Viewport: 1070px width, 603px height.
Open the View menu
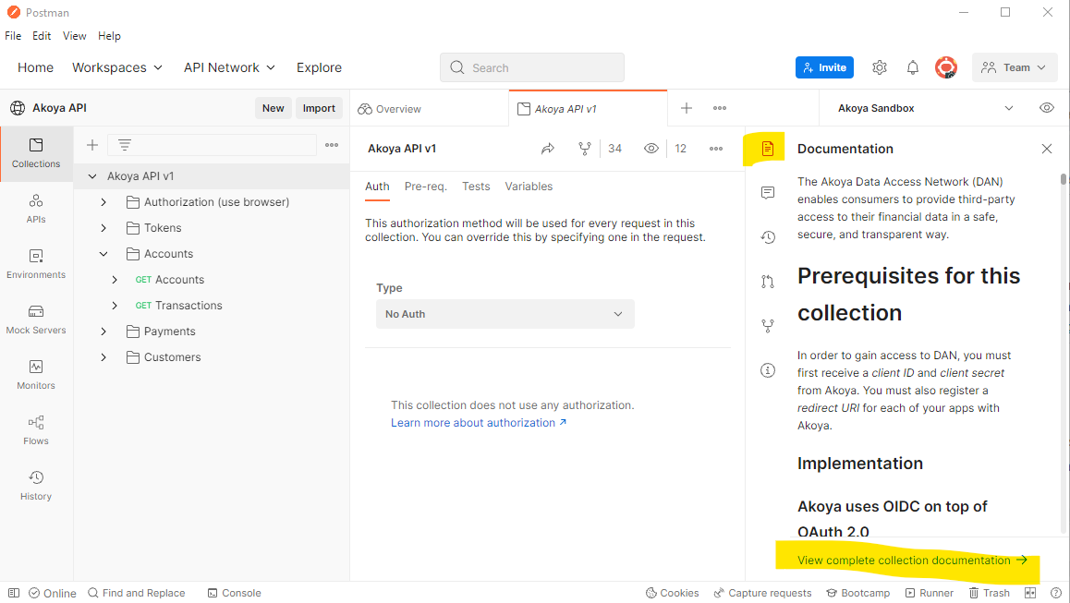pos(74,36)
